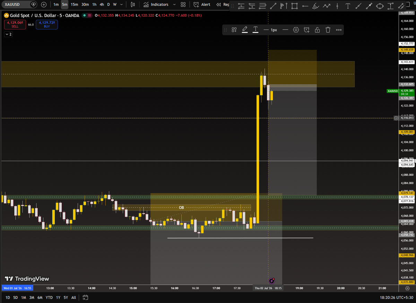The height and width of the screenshot is (303, 416).
Task: Set date range to 6M
Action: click(x=40, y=297)
